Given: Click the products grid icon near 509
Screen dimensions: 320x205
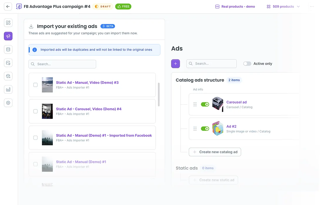Looking at the screenshot, I should click(269, 6).
